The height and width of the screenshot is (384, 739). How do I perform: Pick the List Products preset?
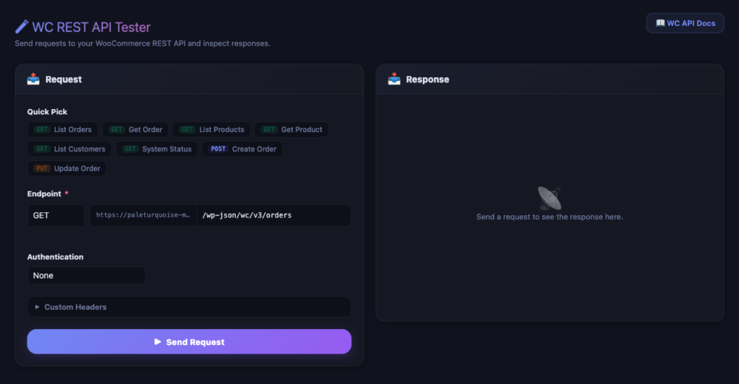211,130
